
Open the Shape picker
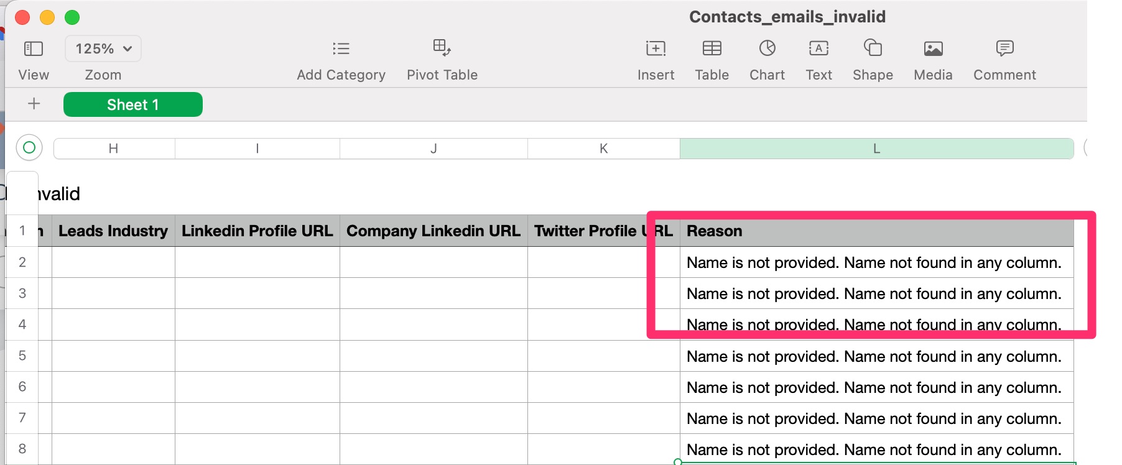coord(873,48)
